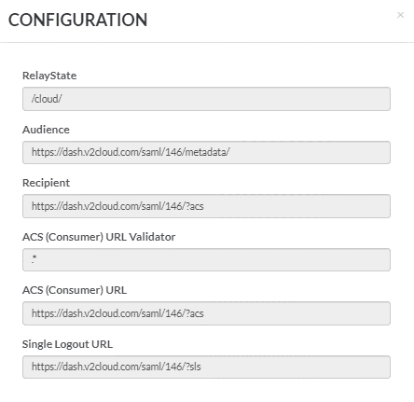This screenshot has height=402, width=414.
Task: Click the RelayState label
Action: pos(49,76)
